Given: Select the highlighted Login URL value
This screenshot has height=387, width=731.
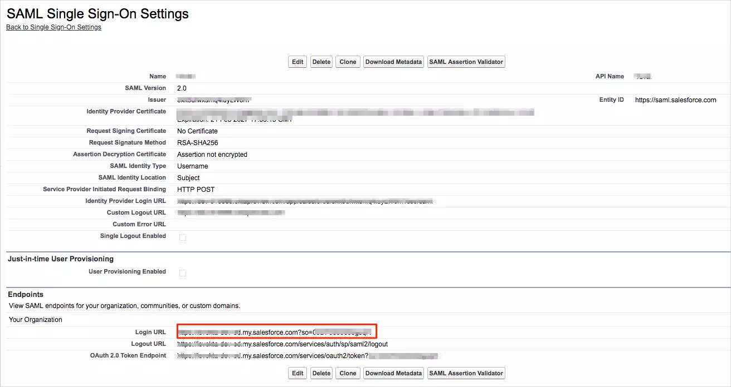Looking at the screenshot, I should pos(277,331).
